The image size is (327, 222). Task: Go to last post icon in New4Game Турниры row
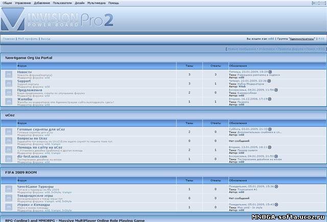coord(276,186)
